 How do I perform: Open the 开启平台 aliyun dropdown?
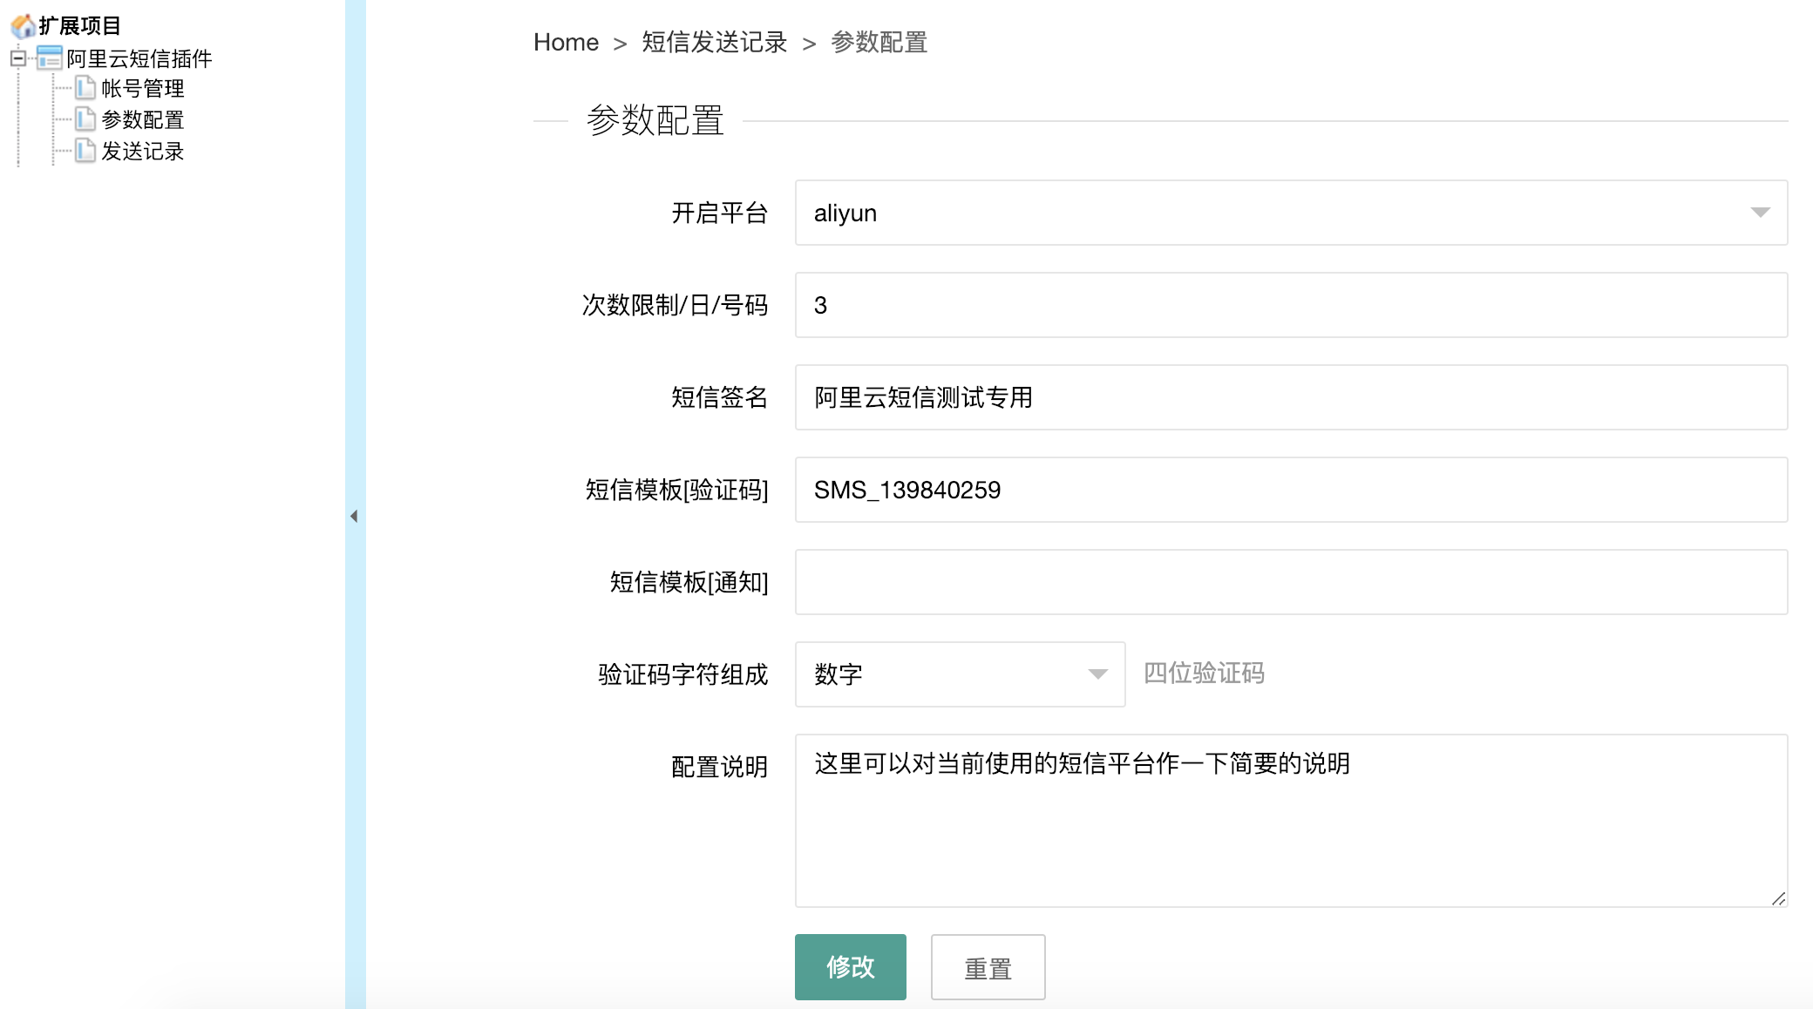click(1291, 213)
